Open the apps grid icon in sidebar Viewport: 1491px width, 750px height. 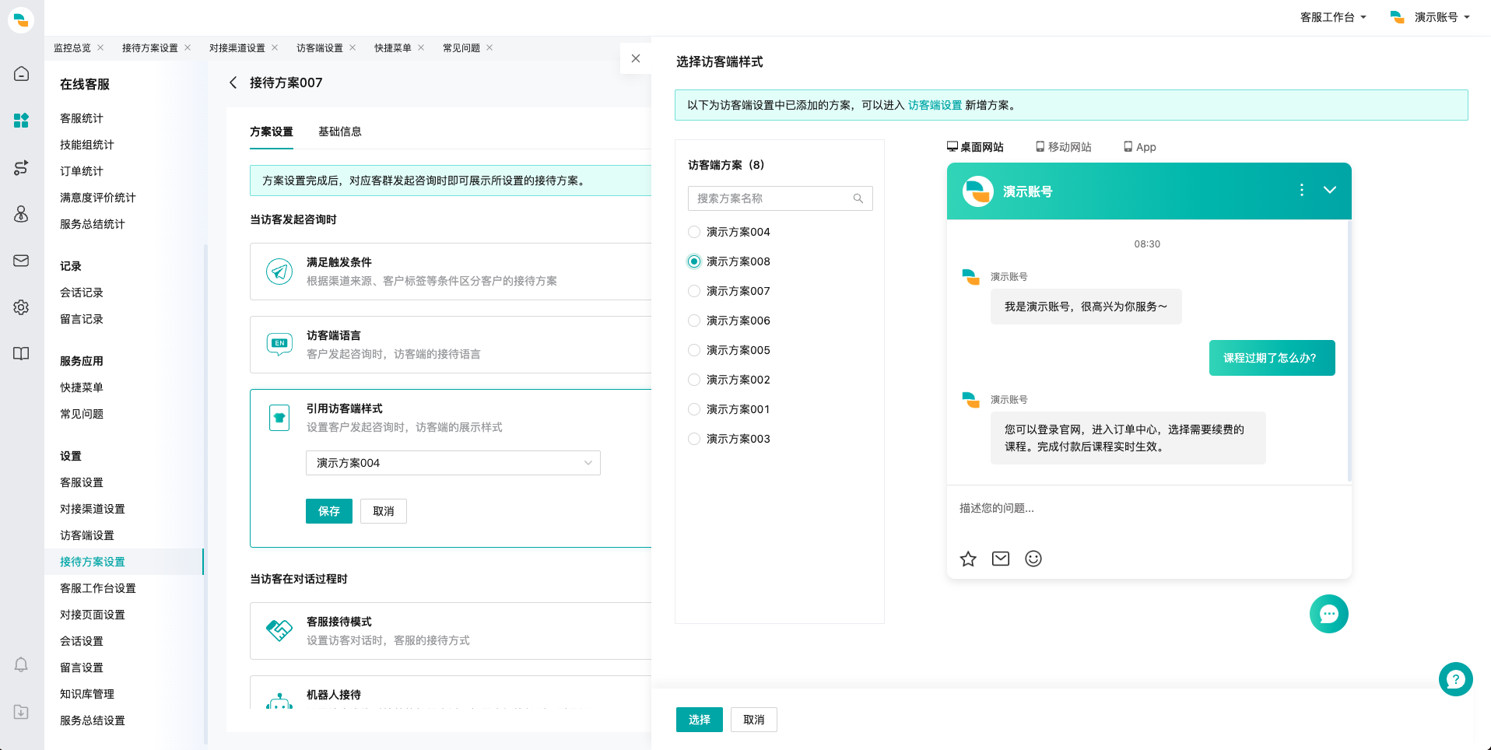coord(21,121)
